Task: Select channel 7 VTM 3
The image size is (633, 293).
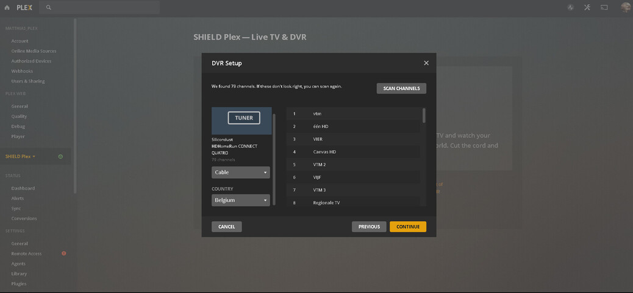Action: (x=353, y=190)
